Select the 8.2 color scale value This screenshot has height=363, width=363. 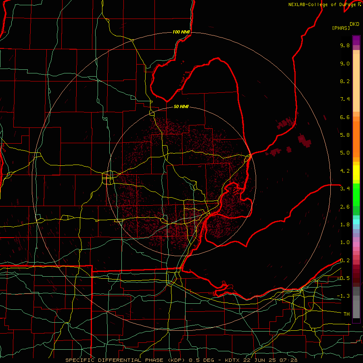pyautogui.click(x=345, y=81)
